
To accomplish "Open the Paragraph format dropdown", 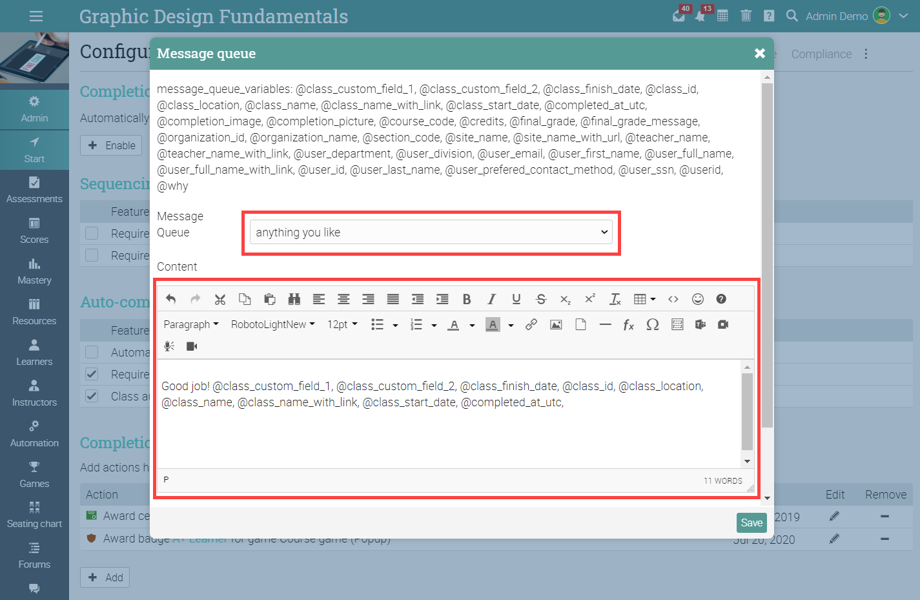I will coord(191,324).
